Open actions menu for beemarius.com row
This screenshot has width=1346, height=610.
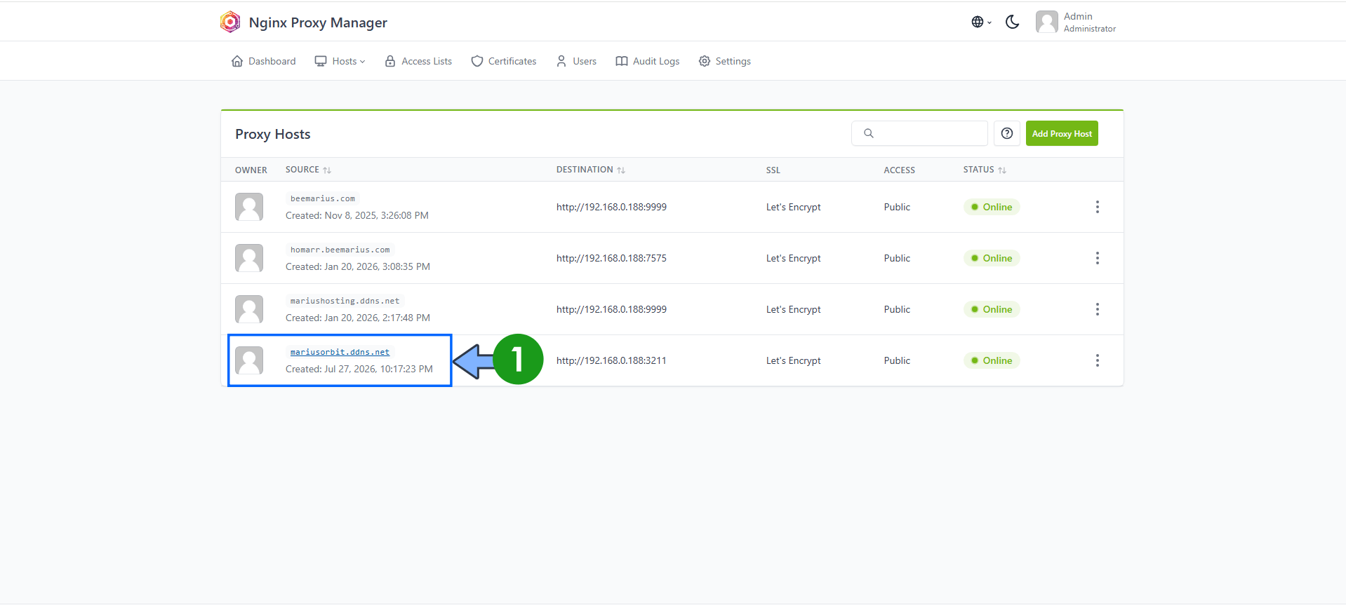1098,207
